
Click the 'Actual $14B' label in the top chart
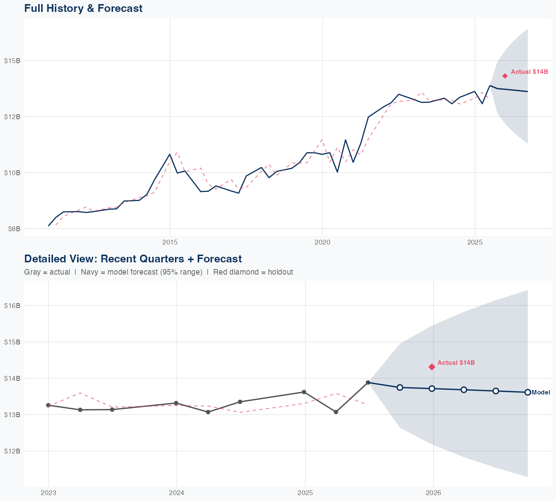529,72
